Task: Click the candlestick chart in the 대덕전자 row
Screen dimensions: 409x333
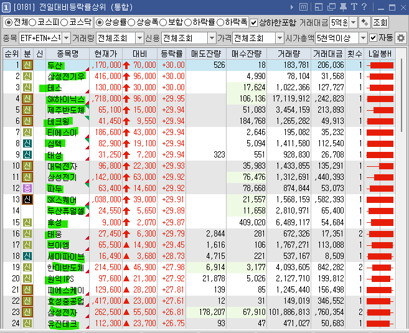Action: click(380, 166)
